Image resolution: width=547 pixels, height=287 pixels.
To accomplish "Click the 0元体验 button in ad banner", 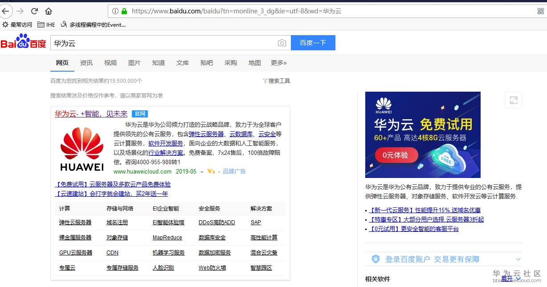I will tap(396, 155).
